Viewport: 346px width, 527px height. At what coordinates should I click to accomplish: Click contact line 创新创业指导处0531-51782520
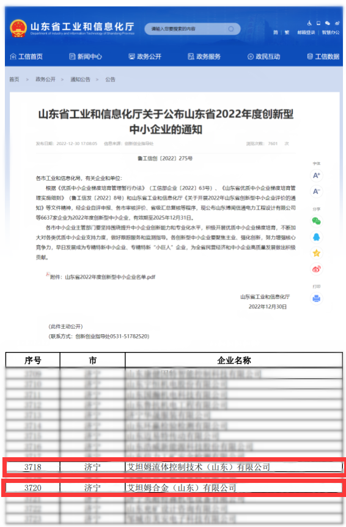[112, 336]
